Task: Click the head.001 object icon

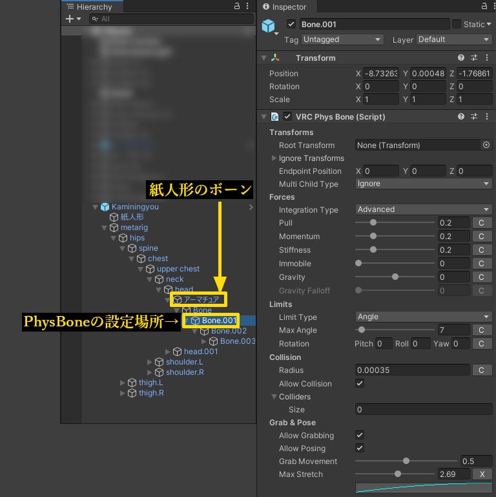Action: (177, 352)
